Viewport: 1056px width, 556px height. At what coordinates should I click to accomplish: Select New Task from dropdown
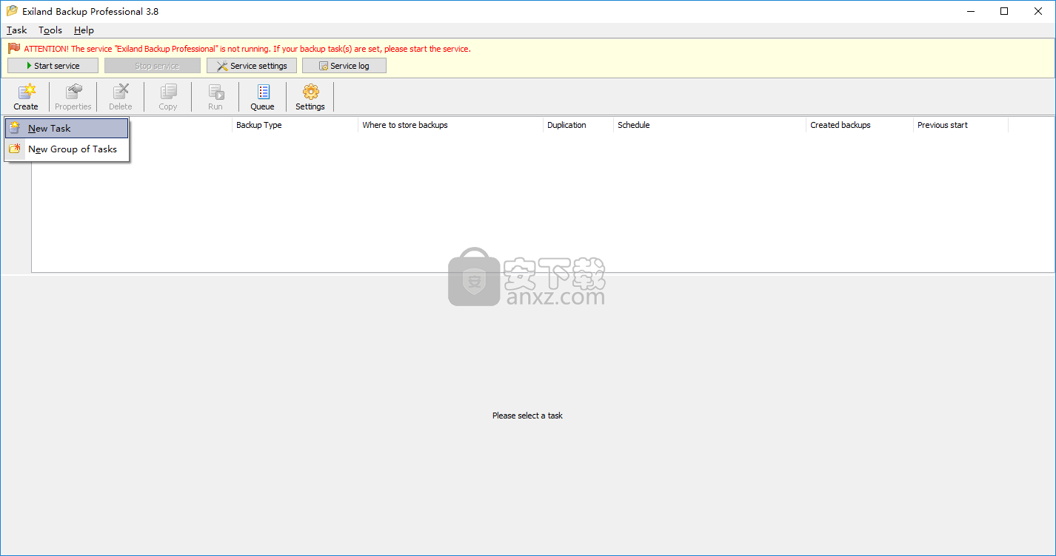(x=67, y=128)
